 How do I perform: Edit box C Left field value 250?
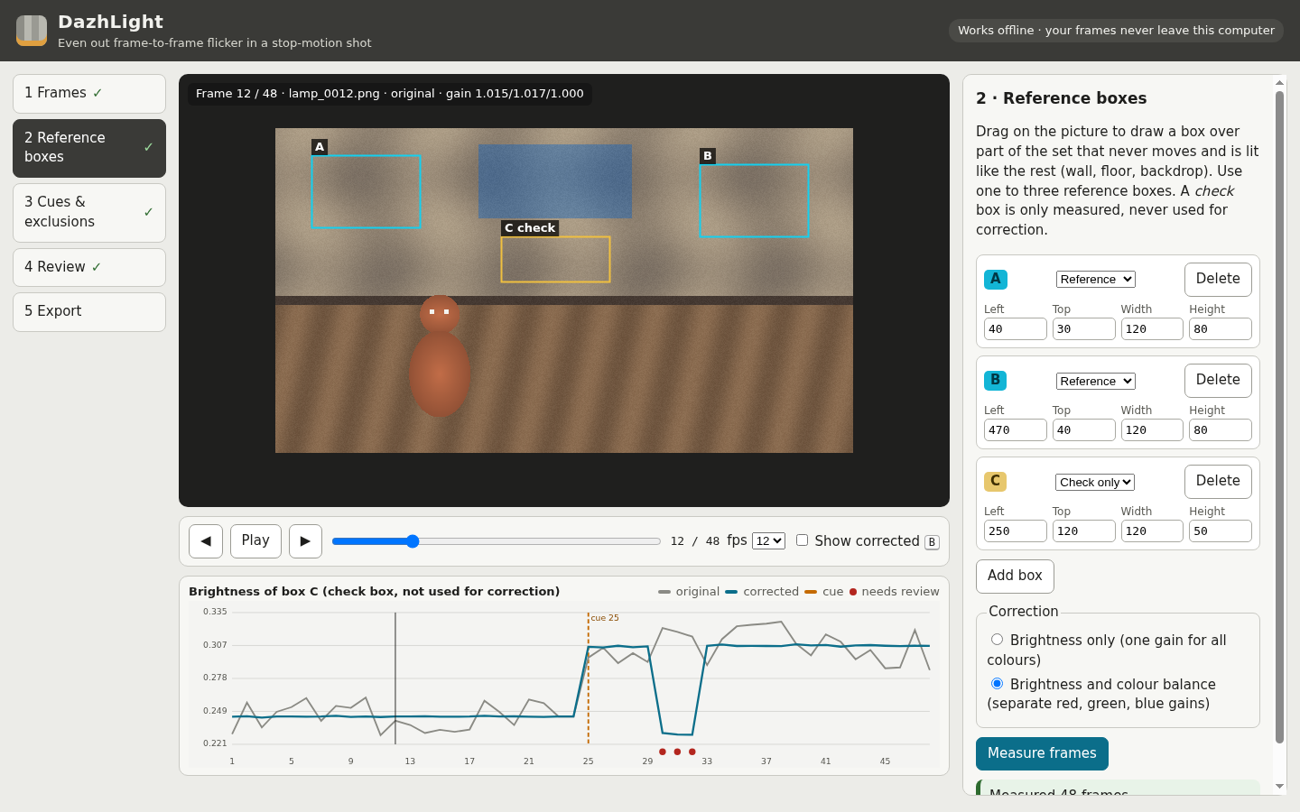[1015, 531]
